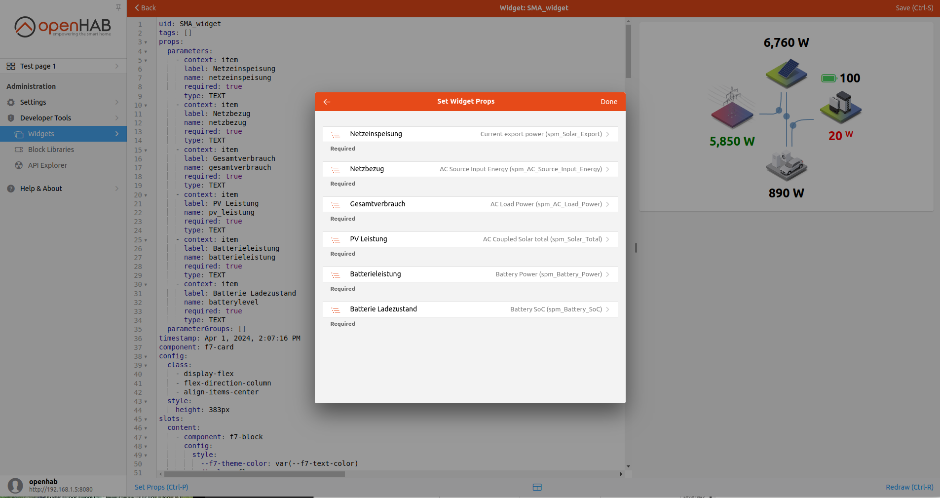This screenshot has width=940, height=498.
Task: Toggle the split view layout icon
Action: pos(537,487)
